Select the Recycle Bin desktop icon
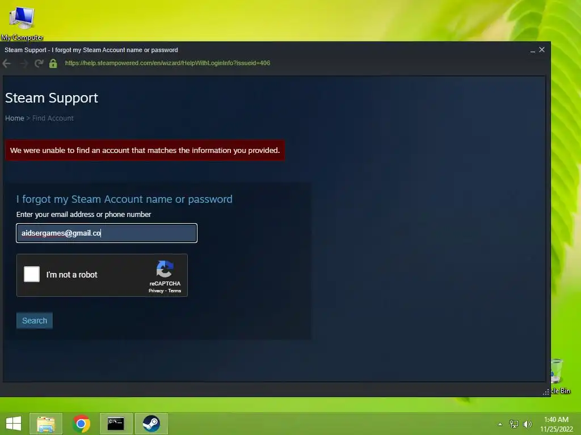 click(x=559, y=376)
